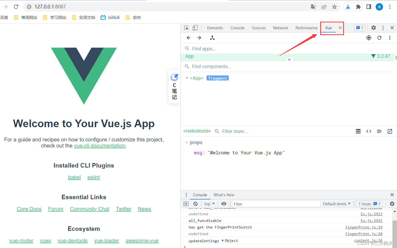Viewport: 397px width, 248px height.
Task: Switch to the Elements tab
Action: pos(215,28)
